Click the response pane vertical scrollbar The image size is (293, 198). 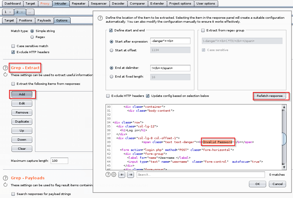pyautogui.click(x=284, y=138)
